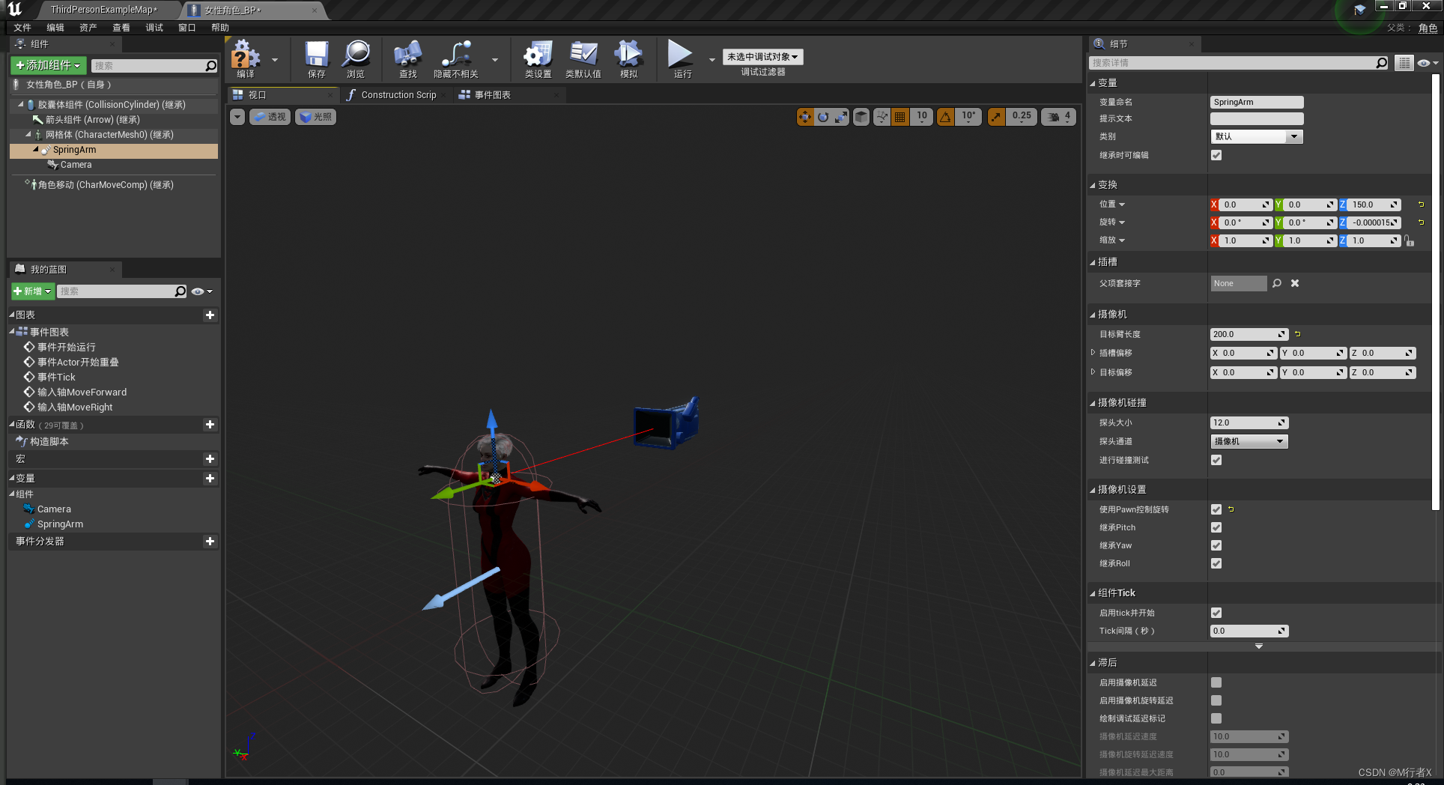This screenshot has height=785, width=1444.
Task: Save the blueprint using 保存 icon
Action: click(317, 59)
